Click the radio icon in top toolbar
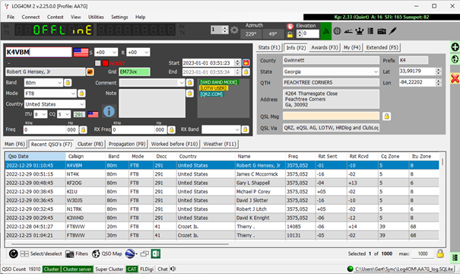 pyautogui.click(x=382, y=31)
